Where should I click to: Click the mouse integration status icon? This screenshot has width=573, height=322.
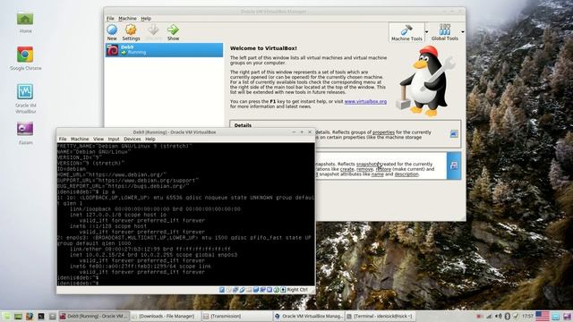[283, 290]
